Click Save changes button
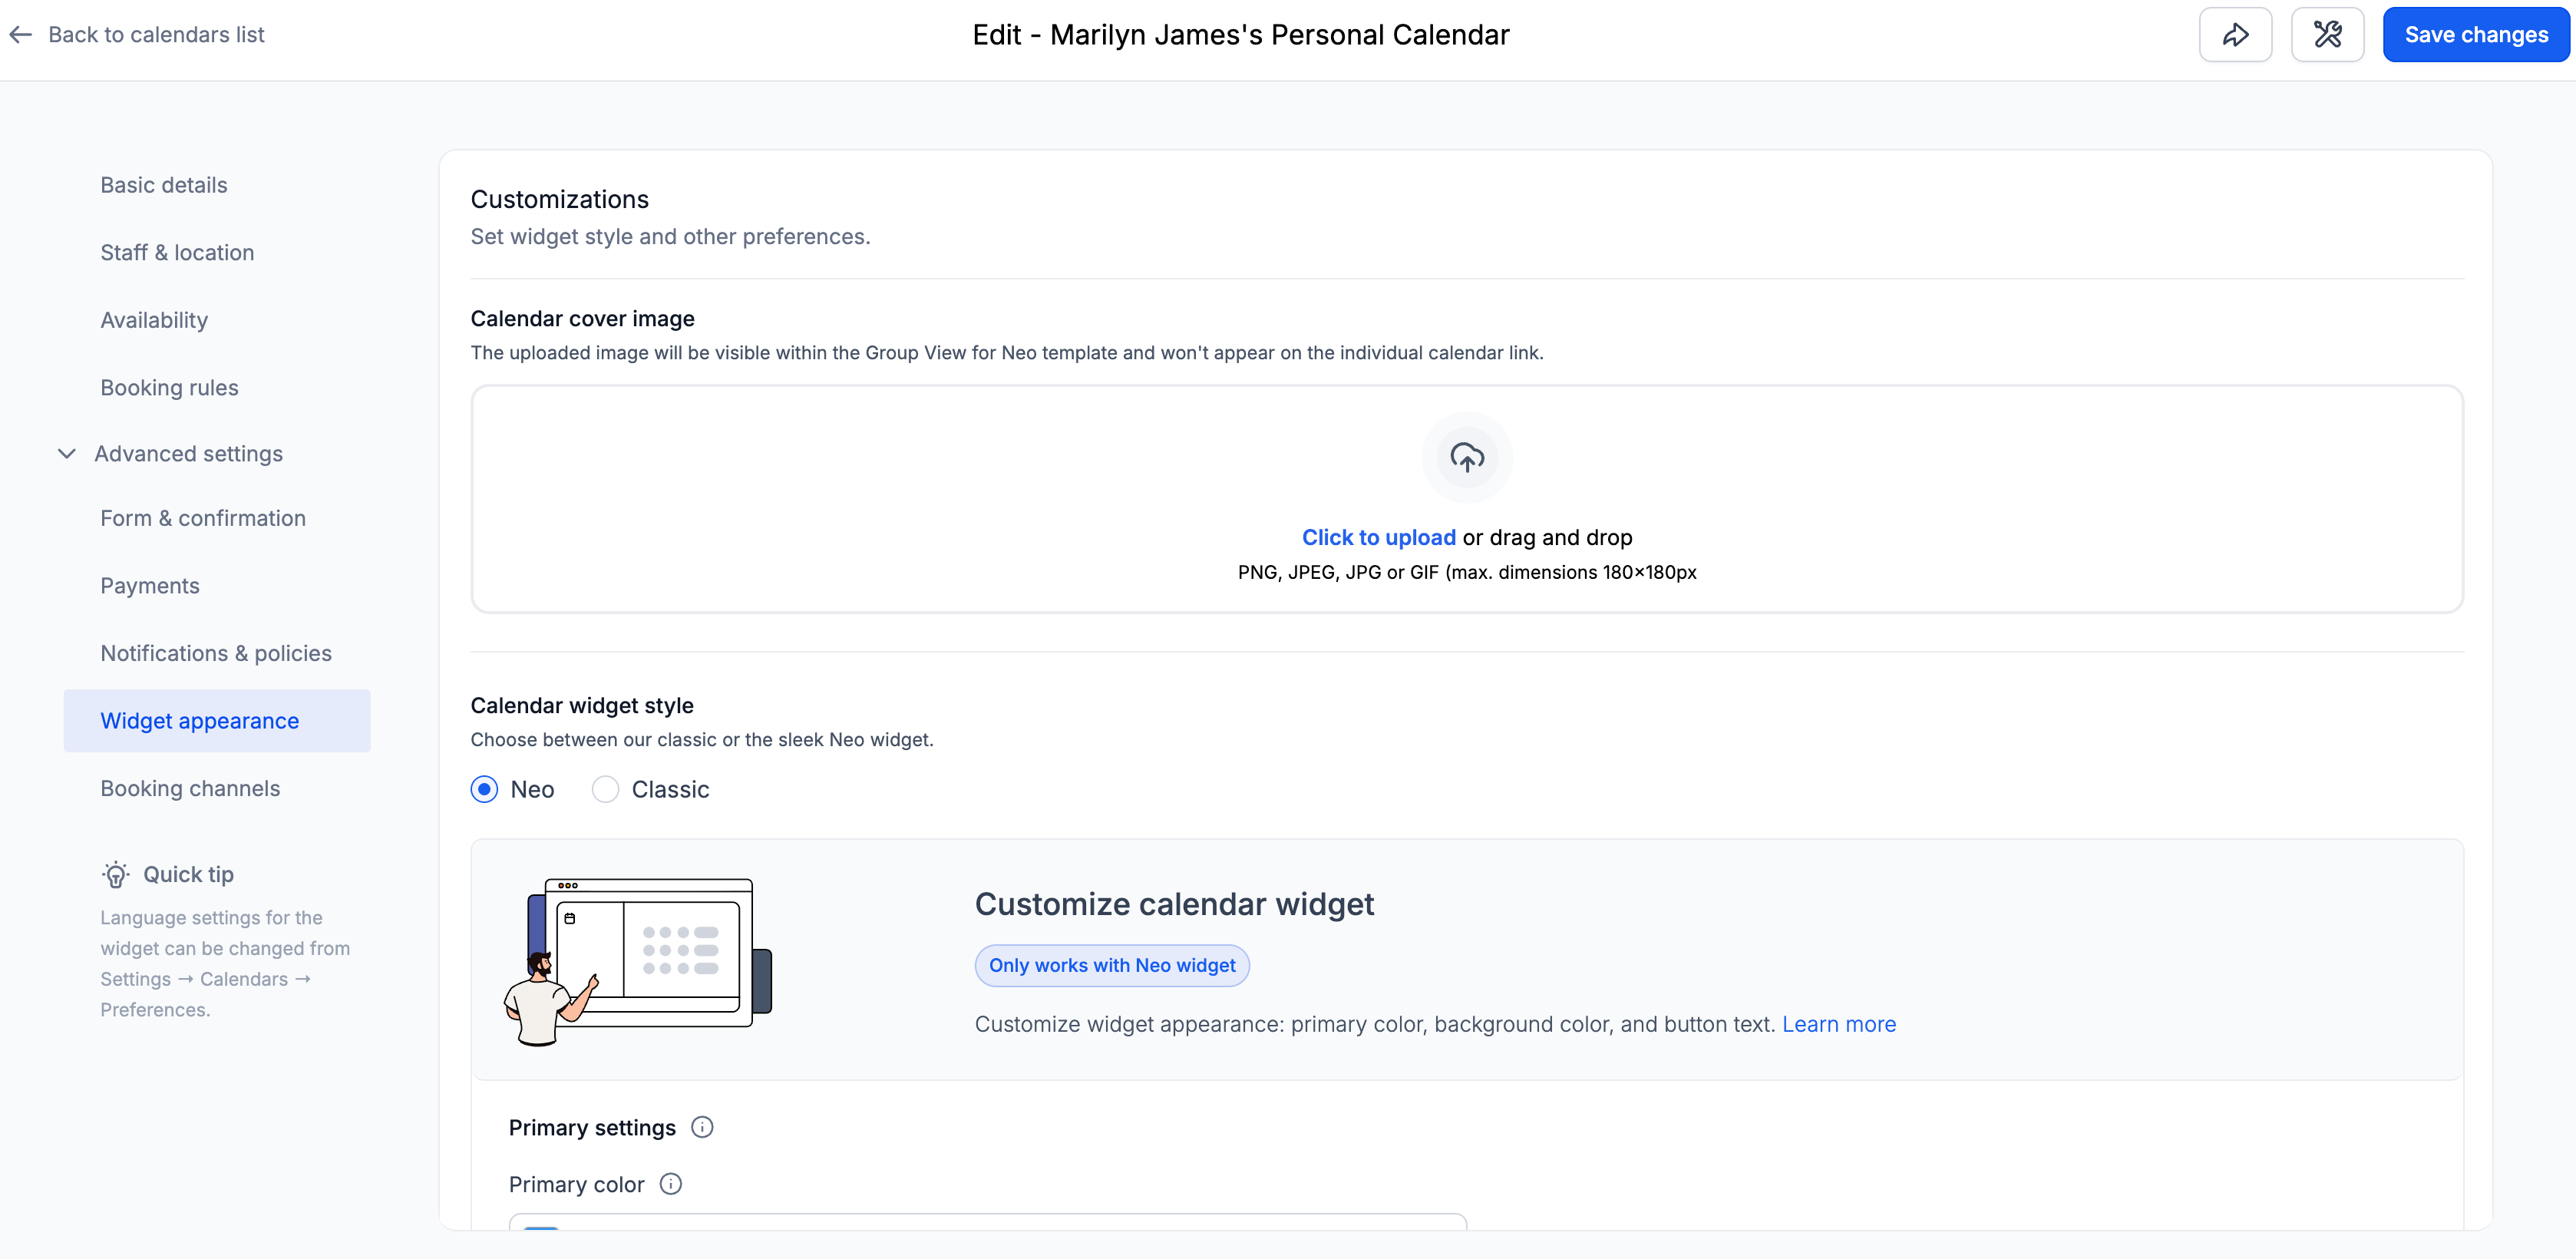The height and width of the screenshot is (1259, 2576). pyautogui.click(x=2475, y=35)
